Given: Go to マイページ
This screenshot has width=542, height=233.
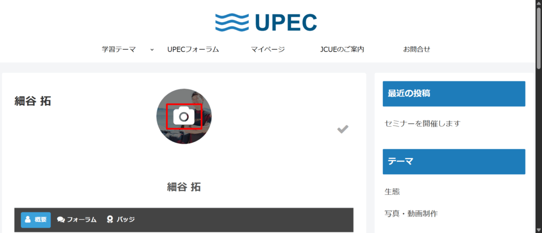Looking at the screenshot, I should coord(268,49).
